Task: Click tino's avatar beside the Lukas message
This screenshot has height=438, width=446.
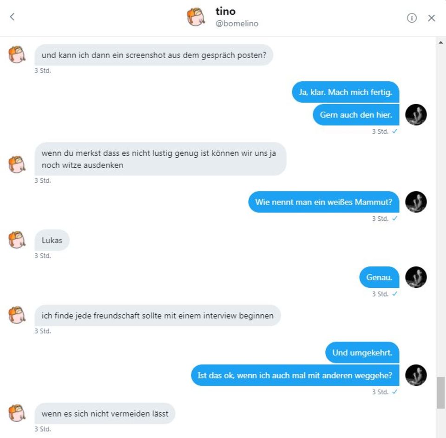Action: click(17, 240)
